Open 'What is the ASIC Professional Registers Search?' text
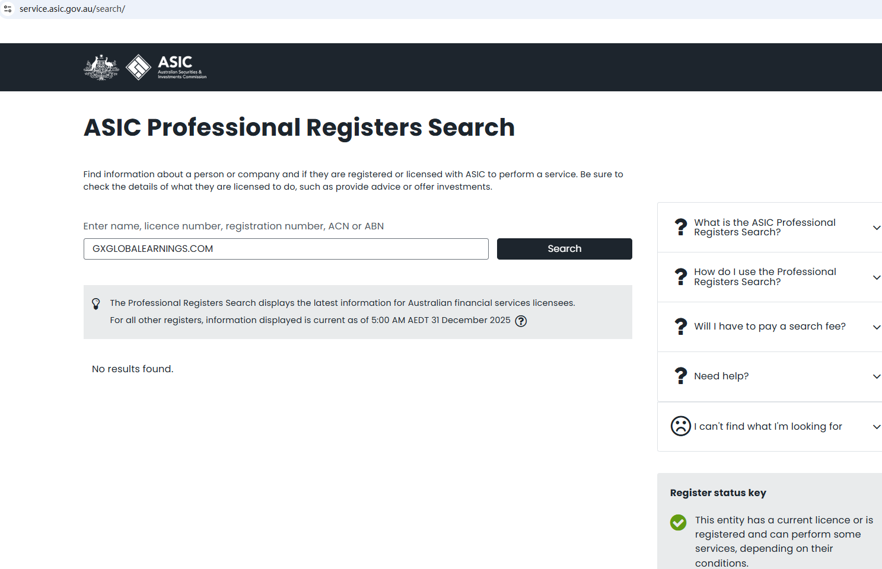This screenshot has height=569, width=882. coord(765,227)
